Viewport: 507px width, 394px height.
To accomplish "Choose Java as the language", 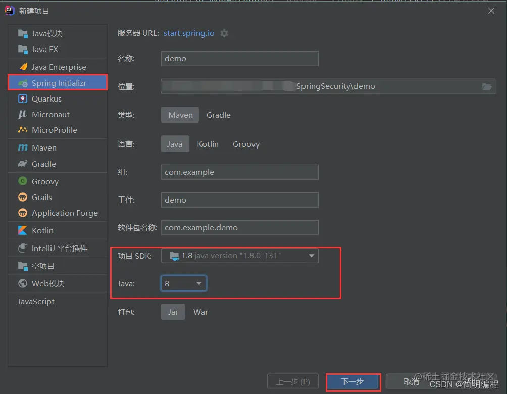I will 175,144.
